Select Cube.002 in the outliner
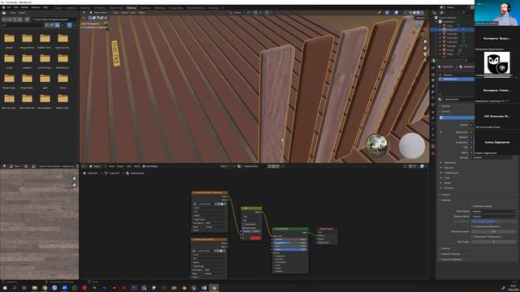Viewport: 520px width, 292px height. (x=452, y=34)
